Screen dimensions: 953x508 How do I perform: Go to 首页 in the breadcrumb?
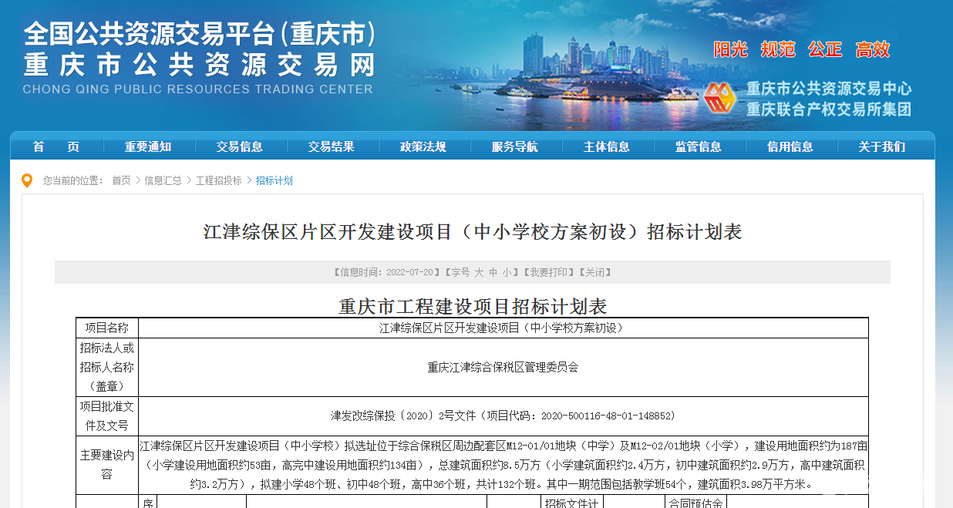coord(121,180)
